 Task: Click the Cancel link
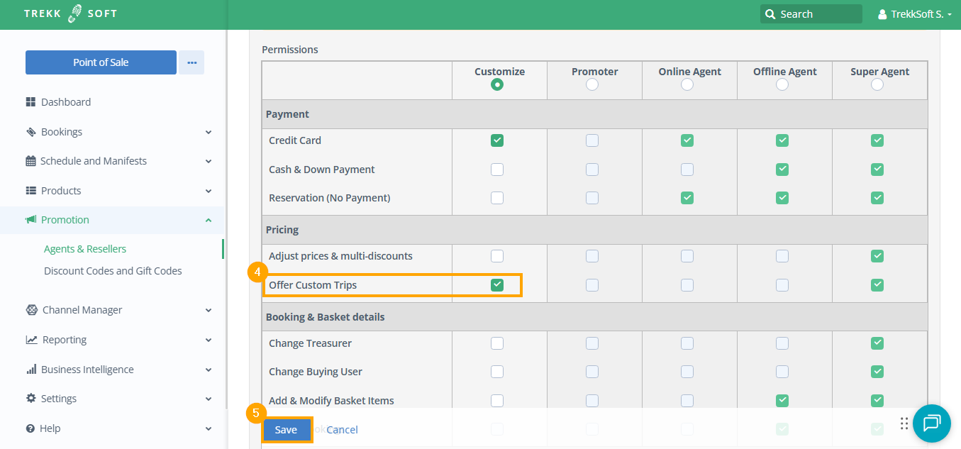click(x=342, y=430)
